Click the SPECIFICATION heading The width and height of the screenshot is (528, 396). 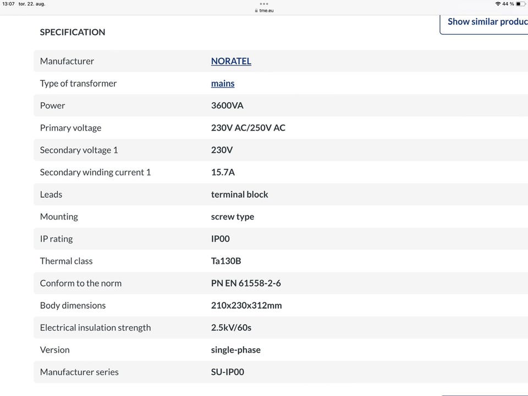click(x=73, y=32)
